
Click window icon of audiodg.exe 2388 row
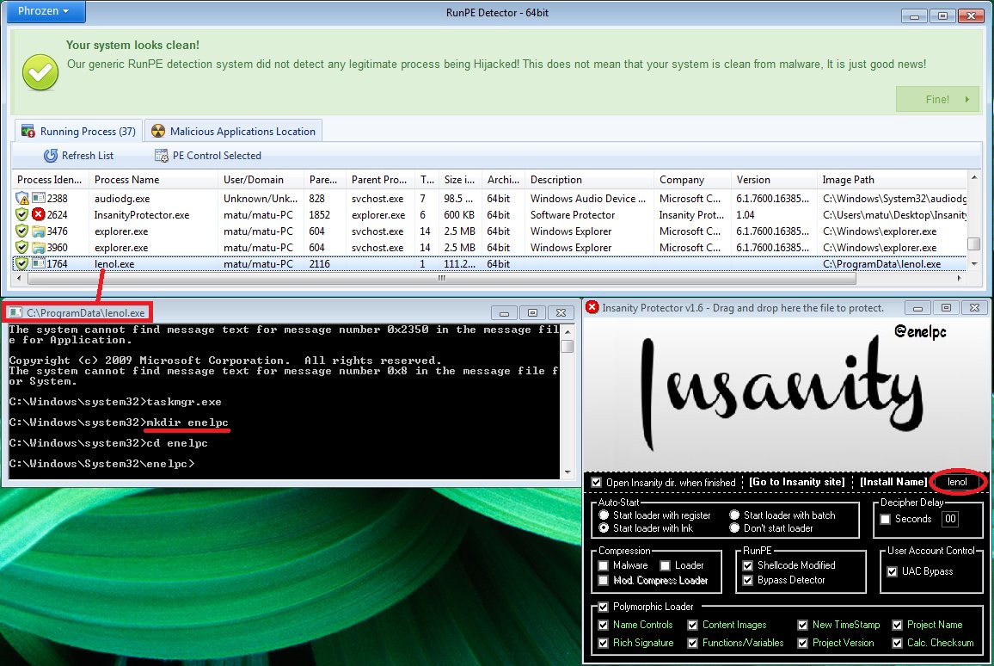(x=39, y=199)
